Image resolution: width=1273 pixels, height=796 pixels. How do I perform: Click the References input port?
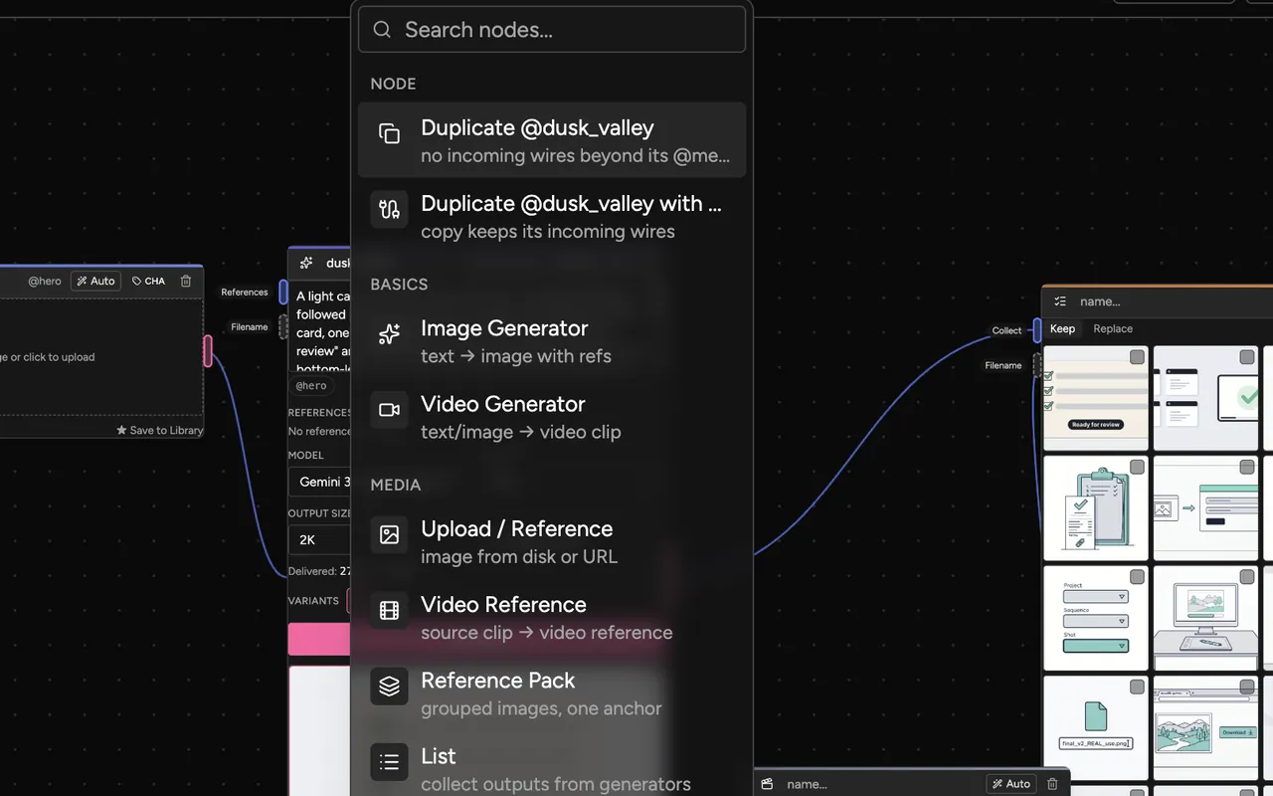tap(283, 293)
